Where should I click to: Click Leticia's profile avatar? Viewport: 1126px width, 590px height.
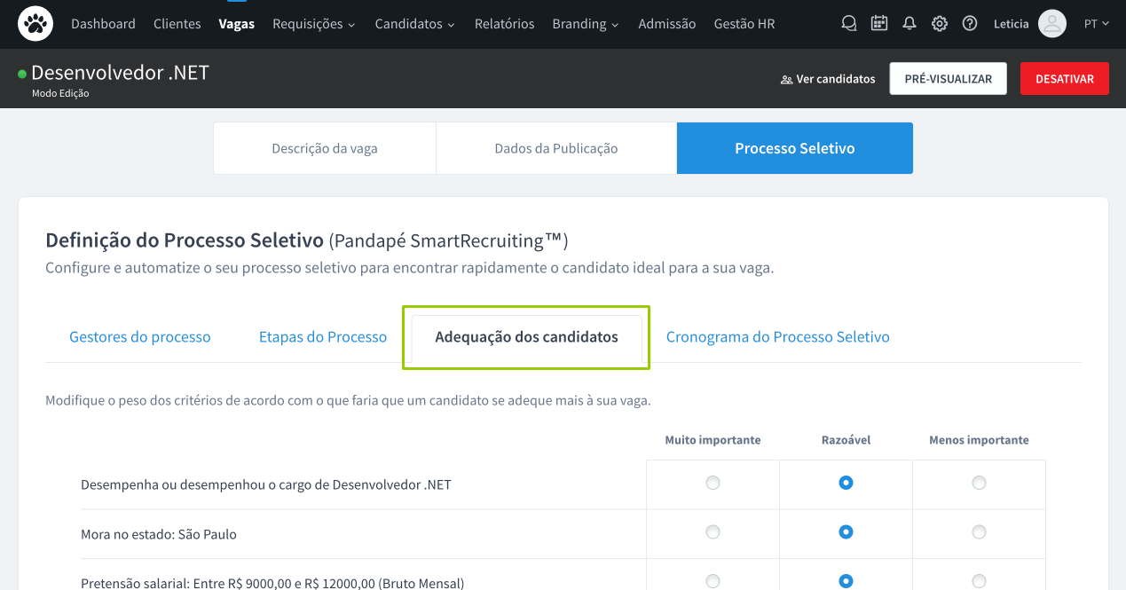point(1051,24)
